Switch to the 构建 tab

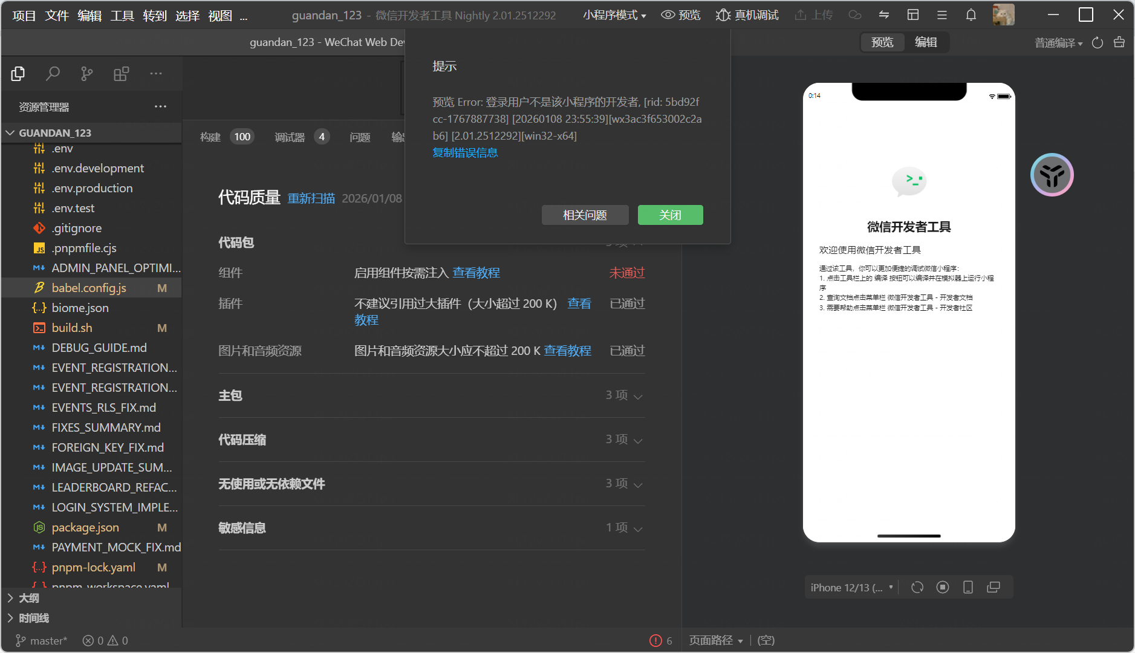click(227, 137)
